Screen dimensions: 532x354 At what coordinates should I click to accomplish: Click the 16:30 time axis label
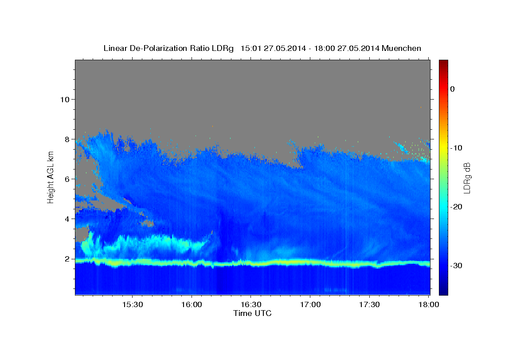[x=250, y=304]
